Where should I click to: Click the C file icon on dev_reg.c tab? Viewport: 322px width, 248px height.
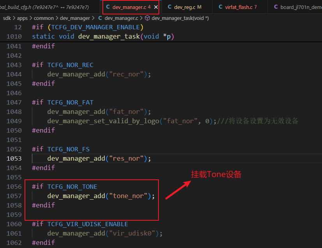click(x=169, y=7)
